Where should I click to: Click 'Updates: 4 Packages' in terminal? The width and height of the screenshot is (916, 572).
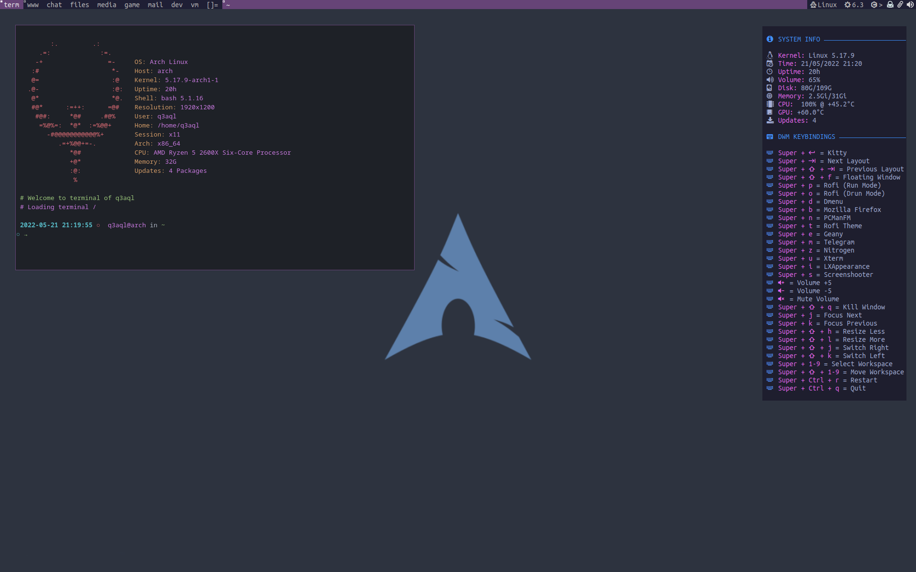point(171,171)
